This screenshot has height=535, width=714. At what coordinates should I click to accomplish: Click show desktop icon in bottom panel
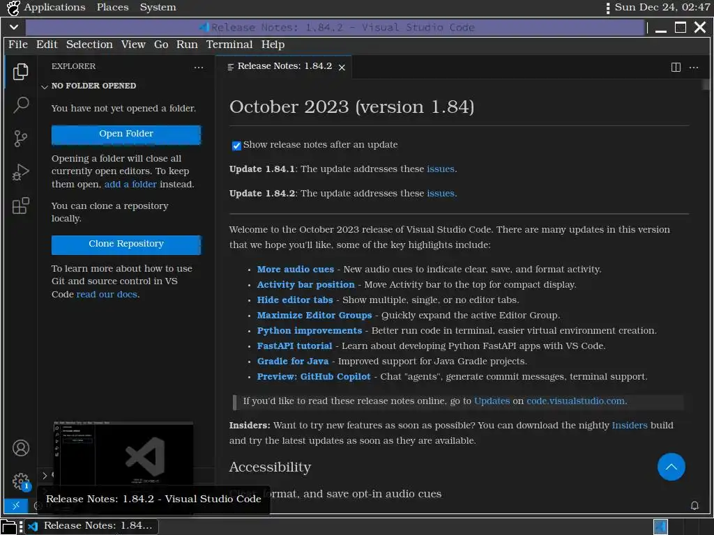click(x=8, y=527)
